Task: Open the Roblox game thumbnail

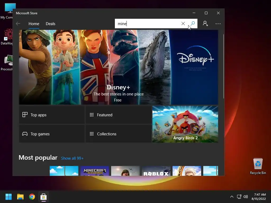Action: 156,171
